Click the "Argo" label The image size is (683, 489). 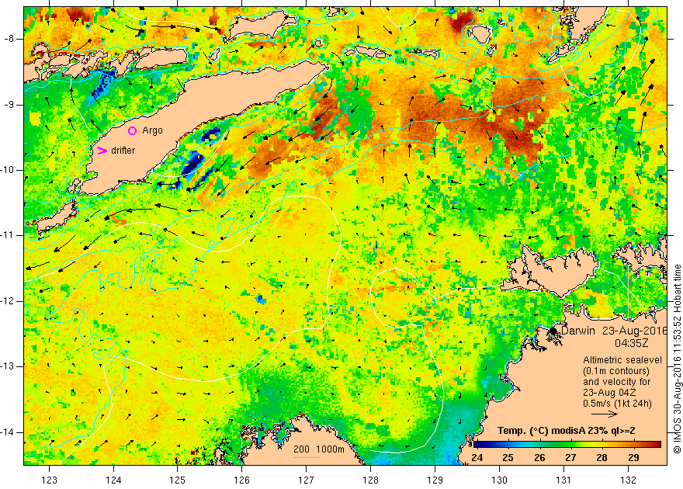[152, 130]
